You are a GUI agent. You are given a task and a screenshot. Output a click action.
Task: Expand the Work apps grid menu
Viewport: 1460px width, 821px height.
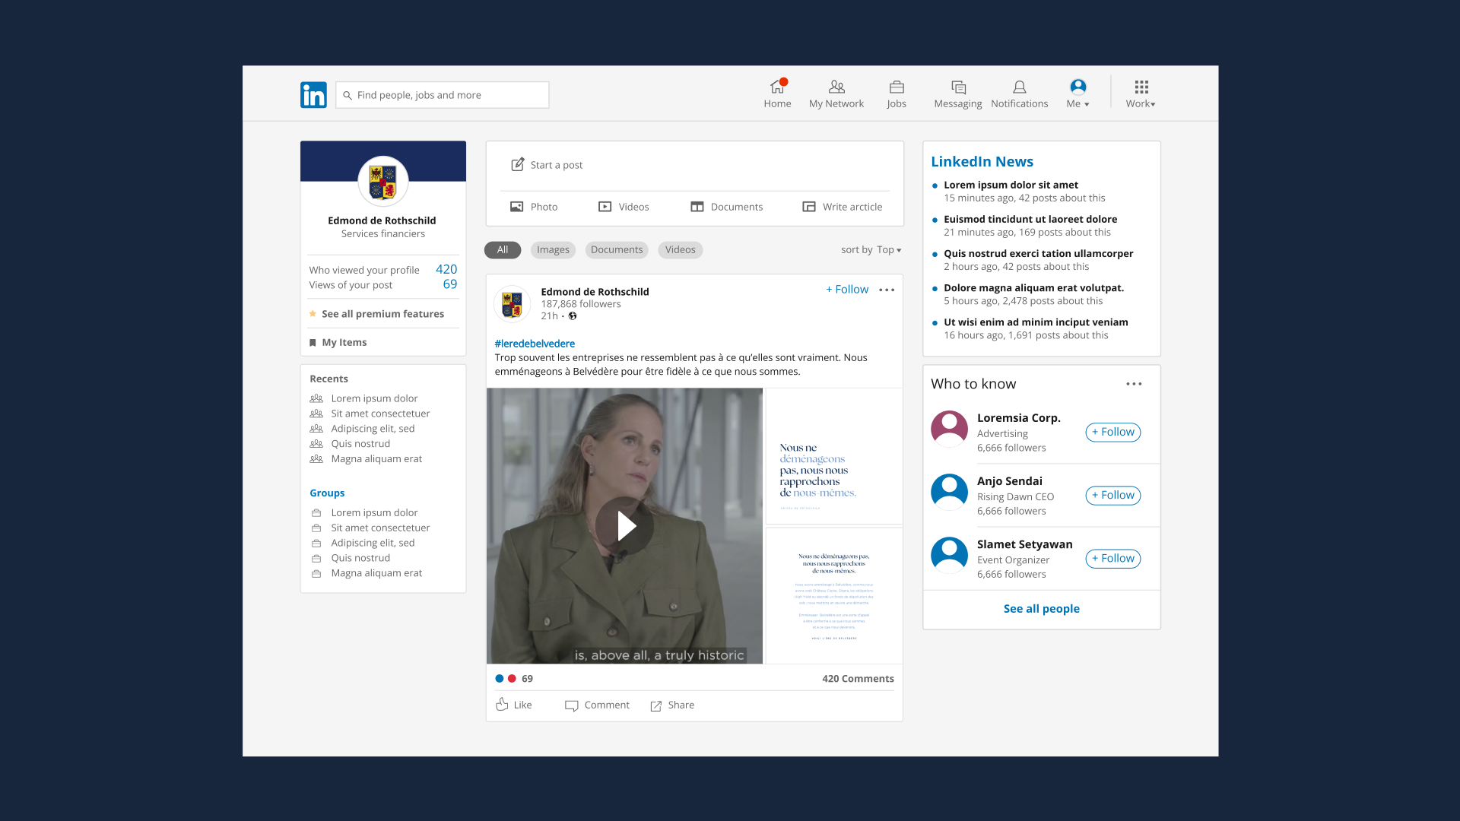pos(1141,94)
